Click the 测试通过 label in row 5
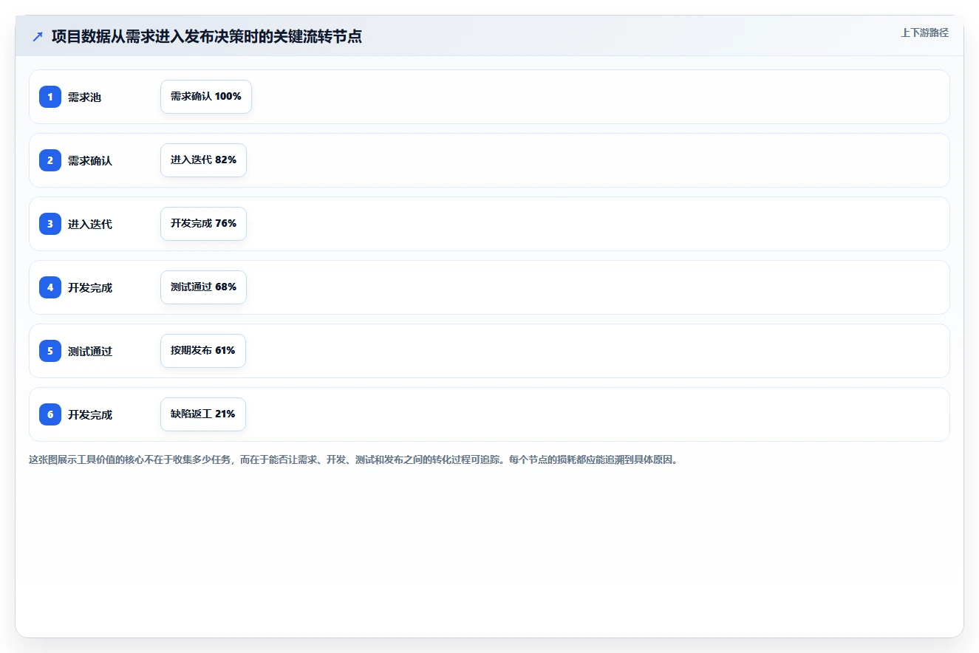Image resolution: width=979 pixels, height=653 pixels. click(x=90, y=351)
